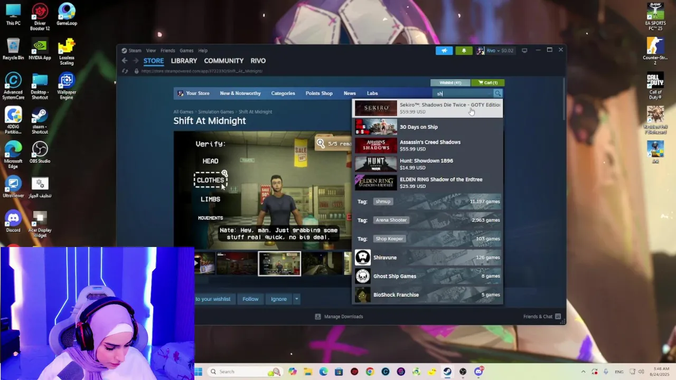Open the Wishlist (41) button

450,82
